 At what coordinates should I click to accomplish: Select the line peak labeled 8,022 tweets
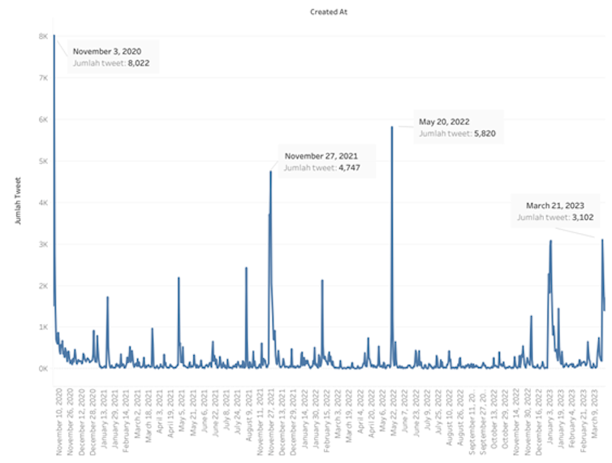[x=54, y=37]
